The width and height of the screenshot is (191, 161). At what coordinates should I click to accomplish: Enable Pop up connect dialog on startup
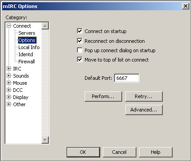tap(80, 50)
